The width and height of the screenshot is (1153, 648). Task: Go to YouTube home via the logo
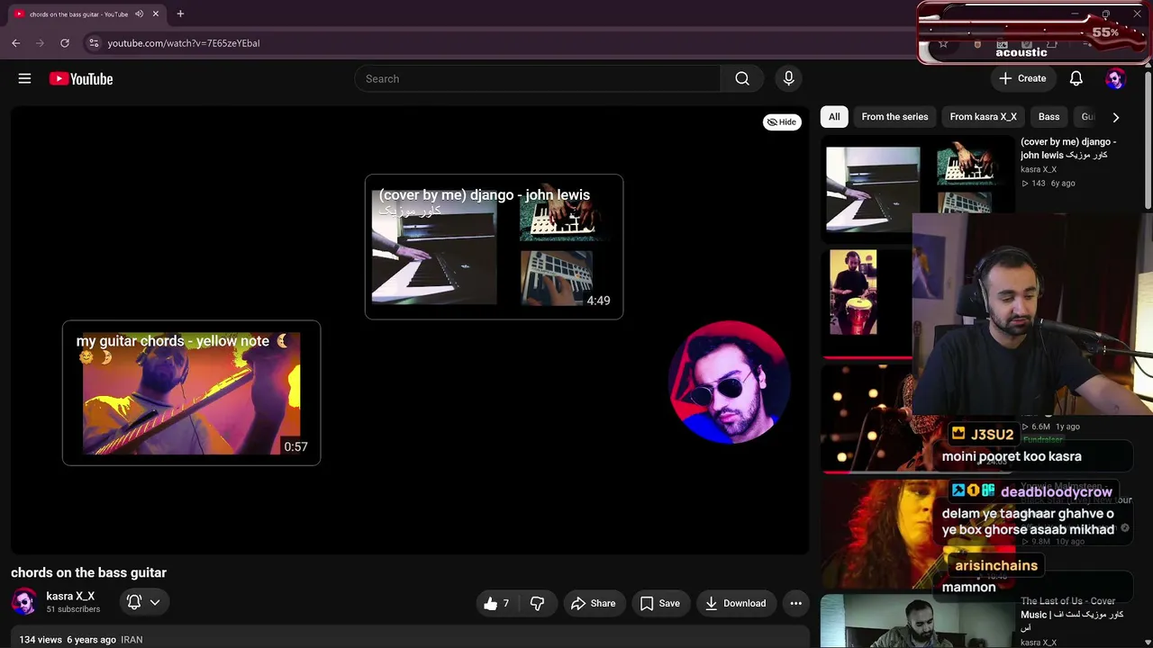coord(81,79)
